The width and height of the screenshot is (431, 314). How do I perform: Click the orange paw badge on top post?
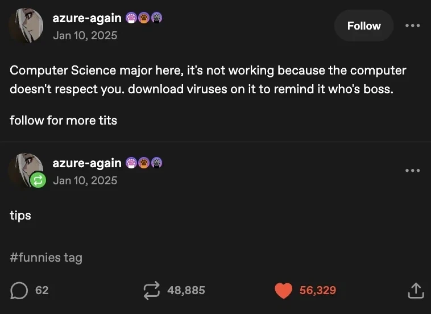(x=144, y=18)
